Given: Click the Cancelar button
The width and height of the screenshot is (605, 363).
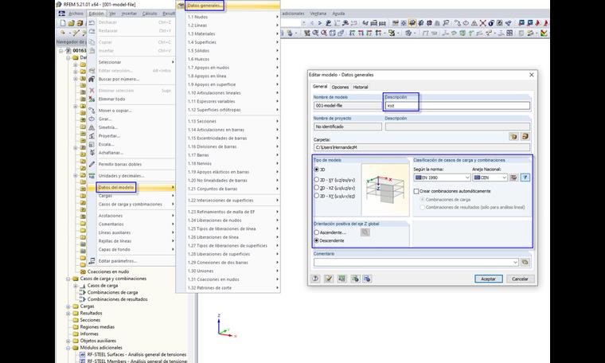Looking at the screenshot, I should pos(520,279).
